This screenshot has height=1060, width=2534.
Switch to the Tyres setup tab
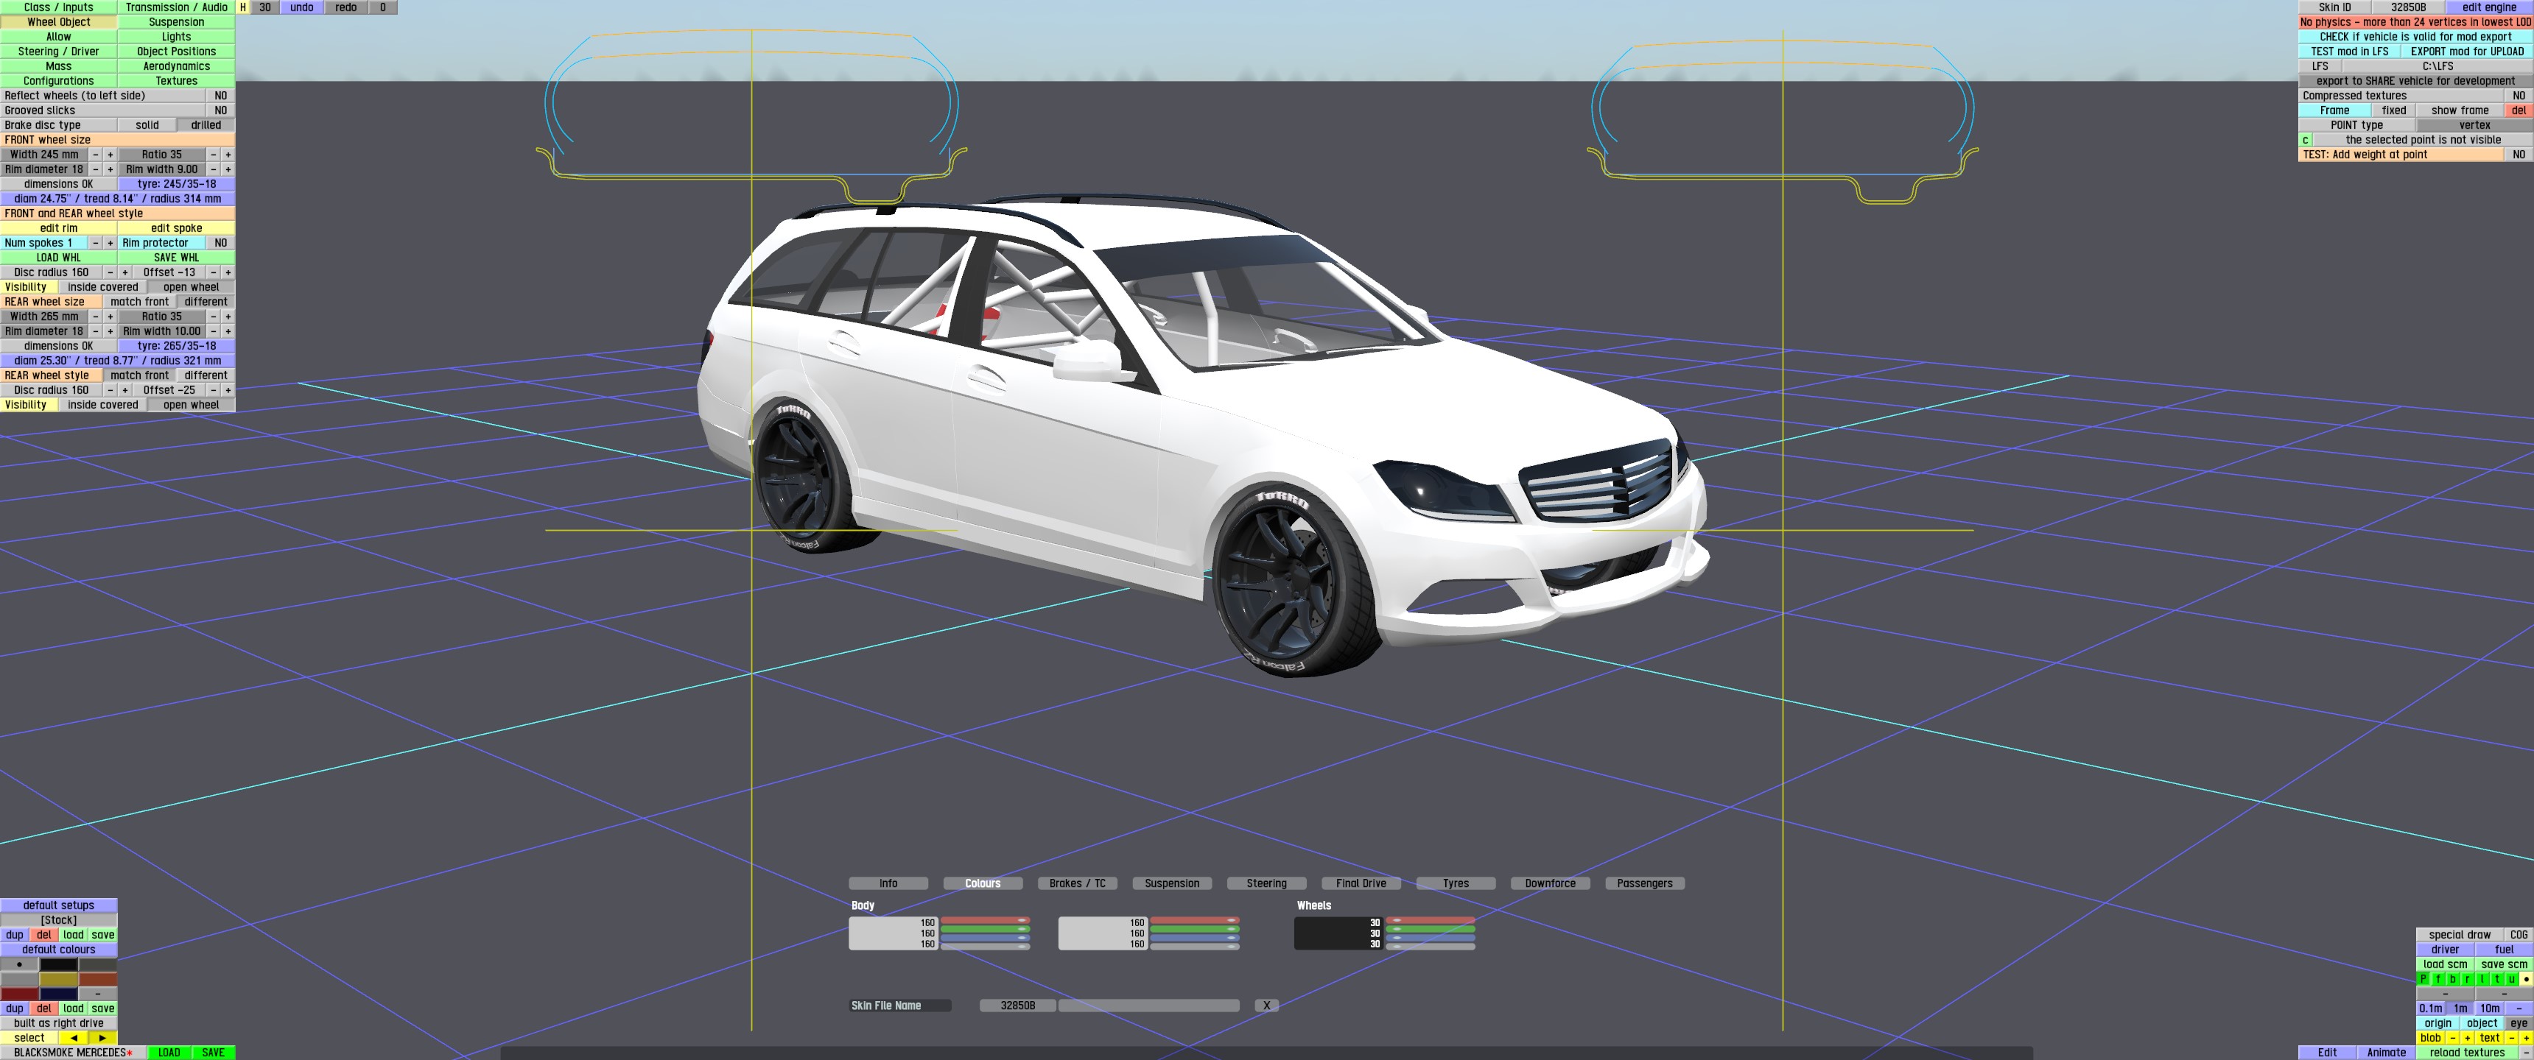[x=1455, y=883]
